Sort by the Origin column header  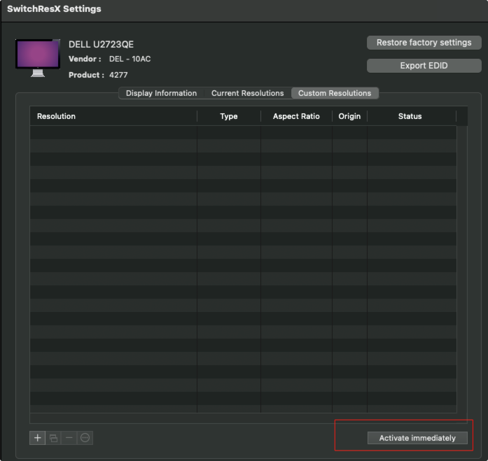click(349, 116)
